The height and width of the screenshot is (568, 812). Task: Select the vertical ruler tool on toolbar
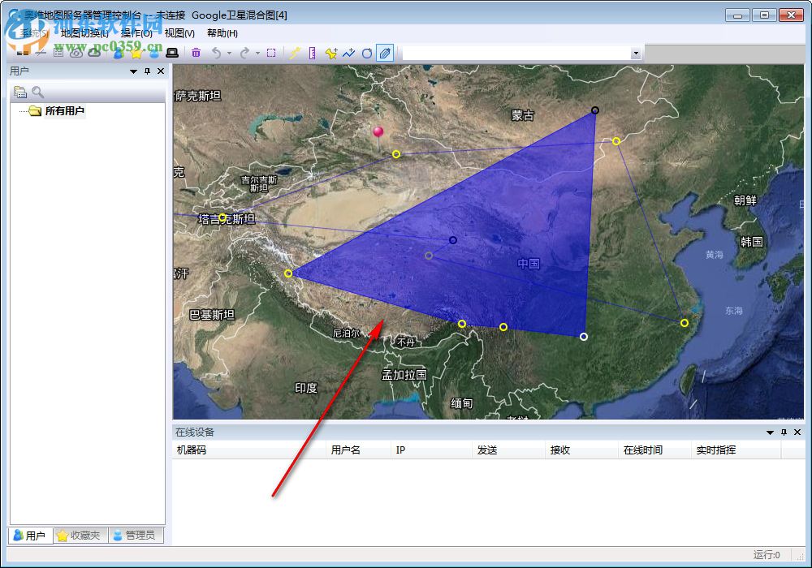click(313, 53)
